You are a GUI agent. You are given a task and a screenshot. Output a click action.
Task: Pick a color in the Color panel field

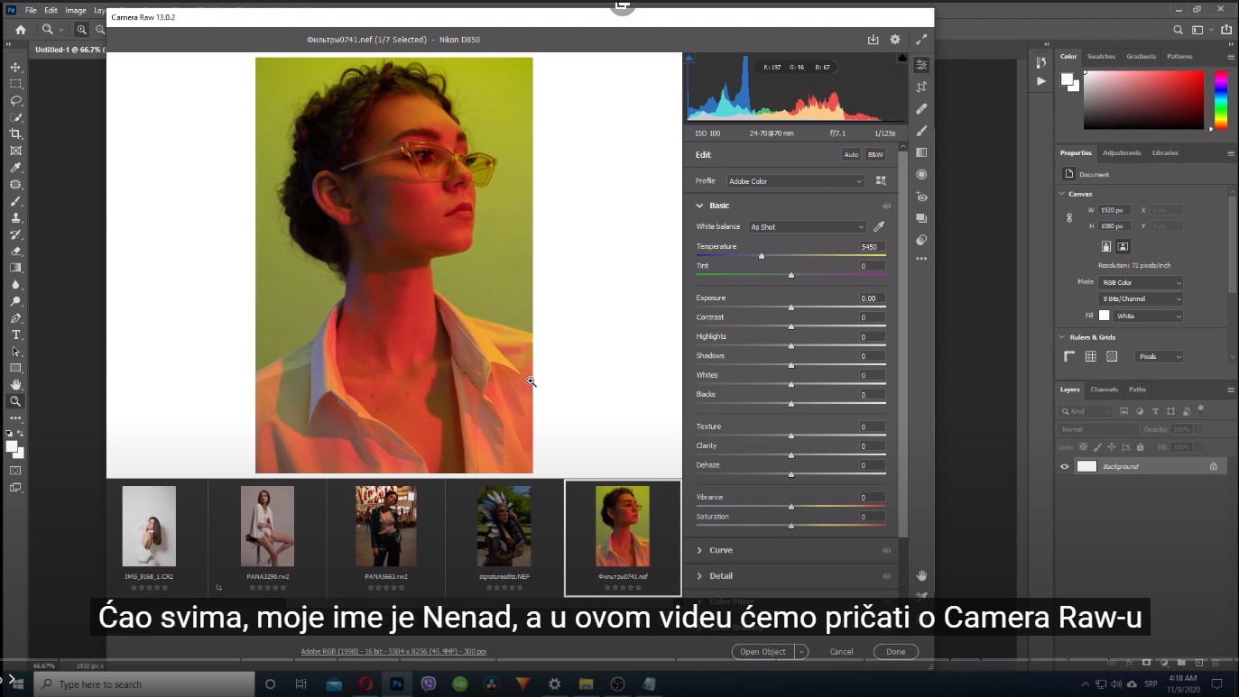point(1143,99)
